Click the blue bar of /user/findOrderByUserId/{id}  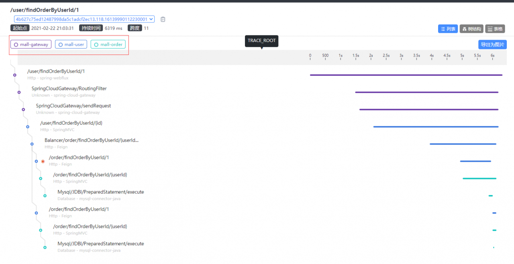tap(436, 127)
